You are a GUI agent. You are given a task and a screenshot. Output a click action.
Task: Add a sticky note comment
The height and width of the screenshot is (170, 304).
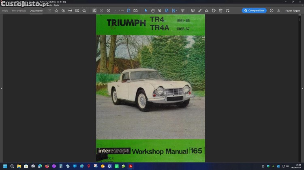point(193,10)
